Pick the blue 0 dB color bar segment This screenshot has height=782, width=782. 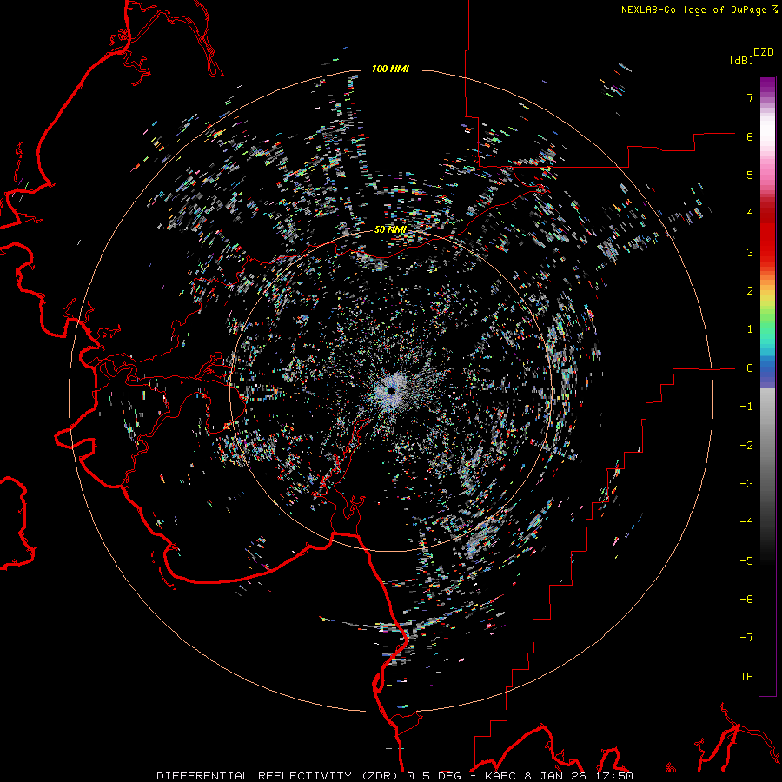click(x=767, y=368)
